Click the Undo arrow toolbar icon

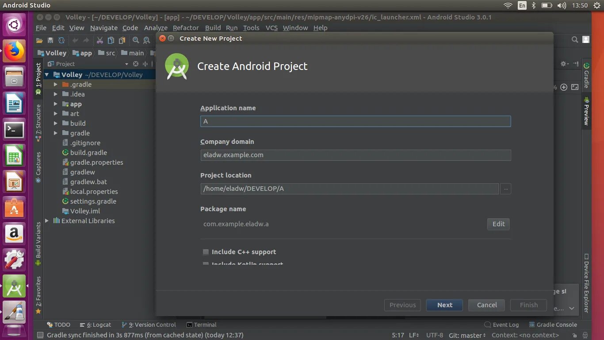[x=75, y=40]
